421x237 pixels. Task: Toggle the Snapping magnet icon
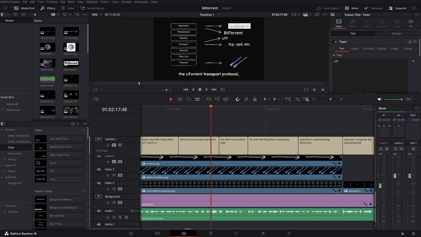[238, 99]
